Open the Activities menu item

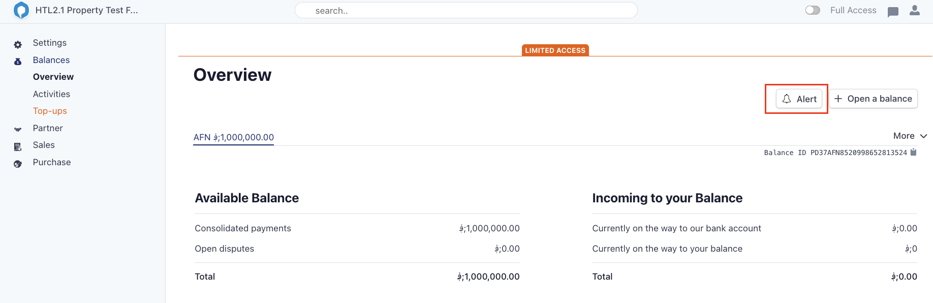51,94
